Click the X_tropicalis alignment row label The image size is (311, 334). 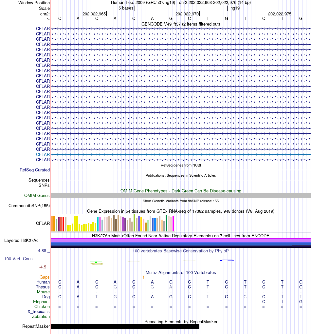(x=39, y=312)
